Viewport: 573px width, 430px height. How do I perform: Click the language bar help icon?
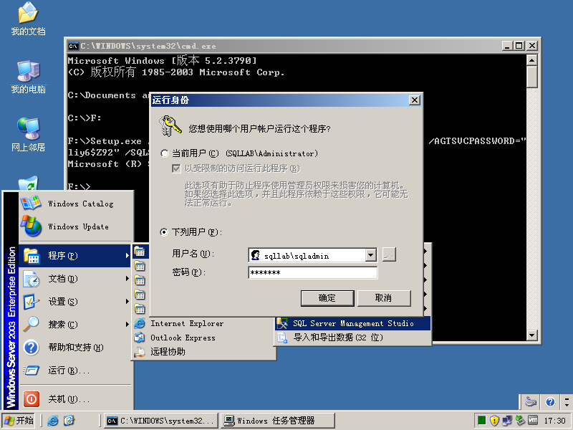[x=550, y=402]
